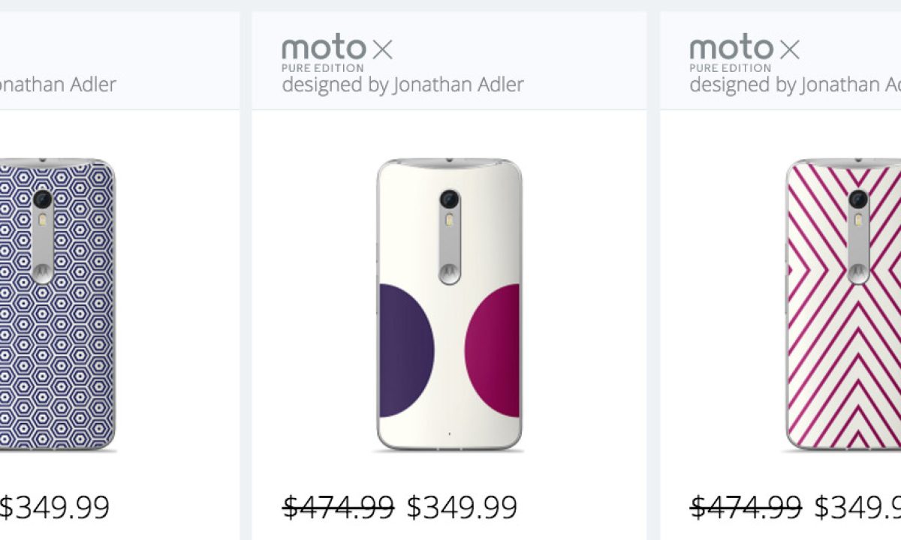Click "designed by Jonathan Adler" in middle card

[402, 84]
